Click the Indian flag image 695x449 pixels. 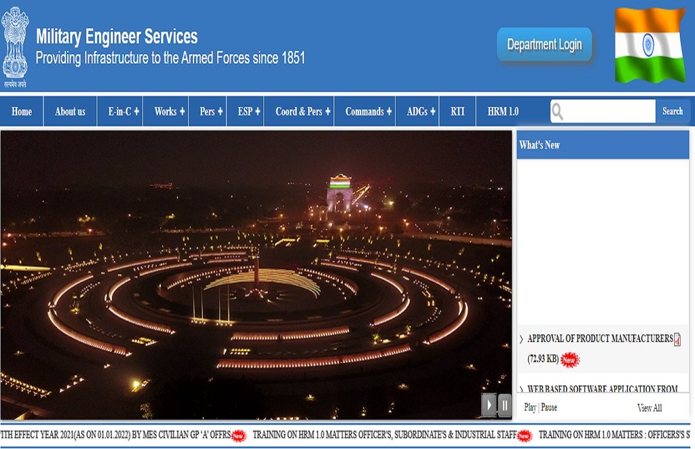coord(650,45)
